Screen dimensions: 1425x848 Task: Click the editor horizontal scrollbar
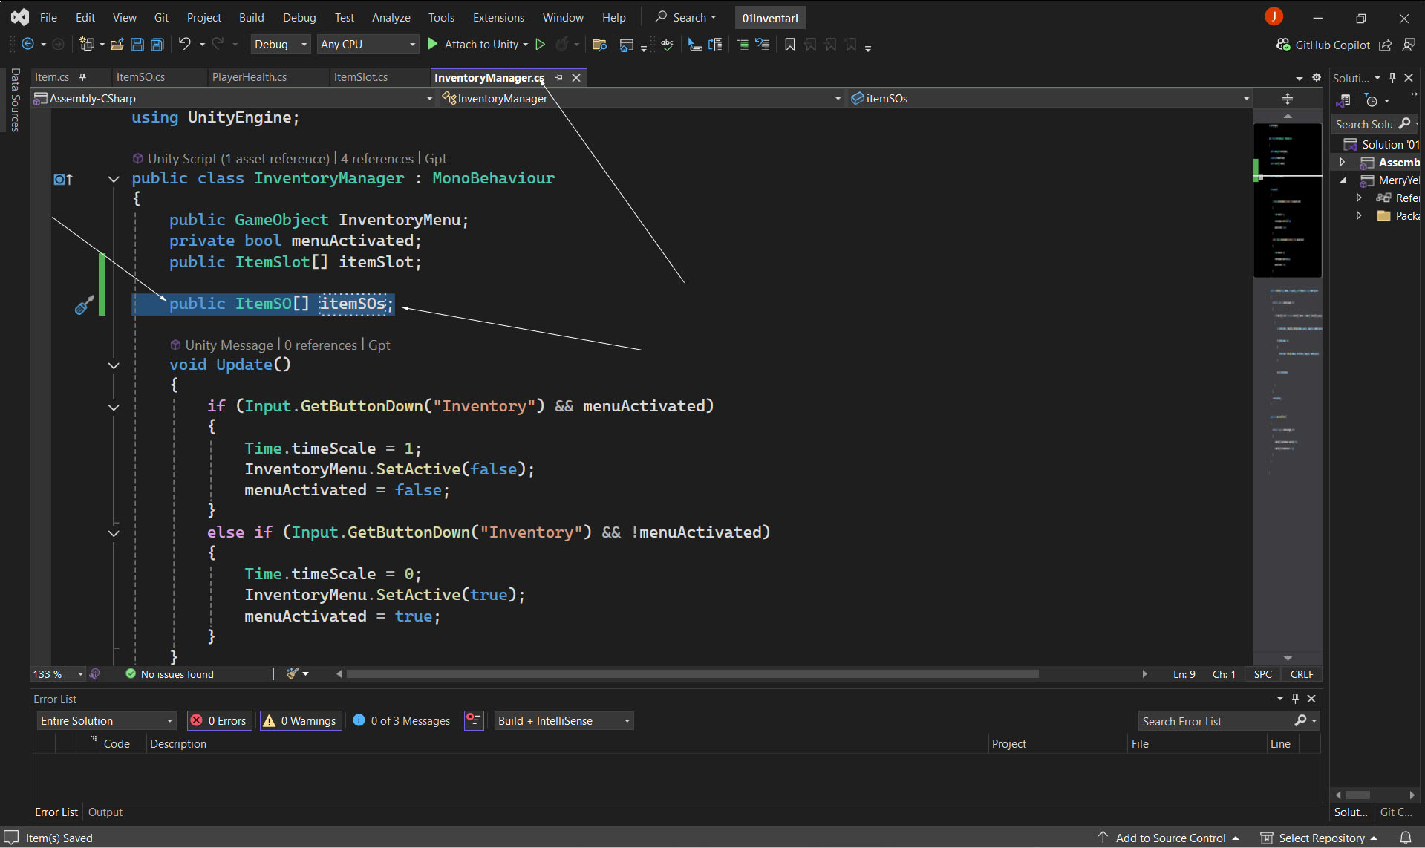coord(691,674)
